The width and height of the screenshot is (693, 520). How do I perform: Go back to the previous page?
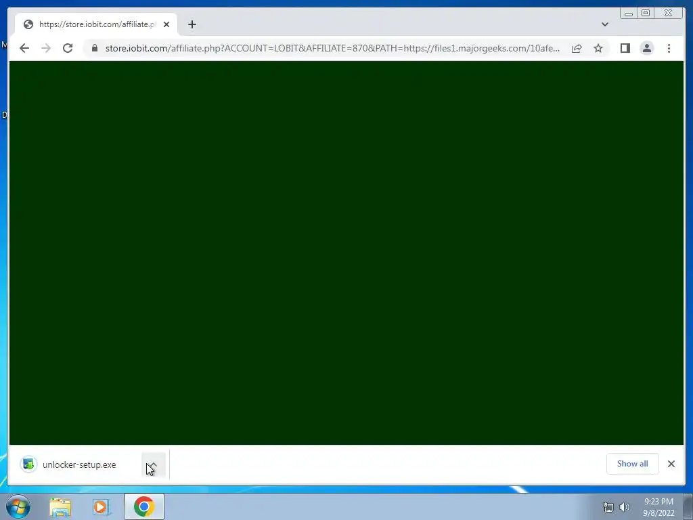tap(24, 48)
